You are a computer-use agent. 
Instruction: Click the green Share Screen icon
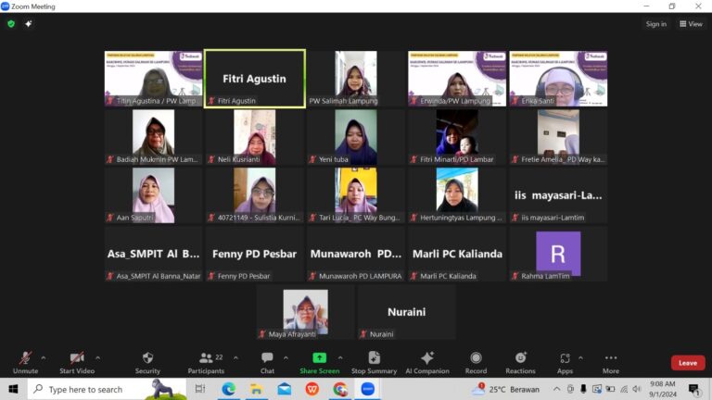(x=319, y=357)
